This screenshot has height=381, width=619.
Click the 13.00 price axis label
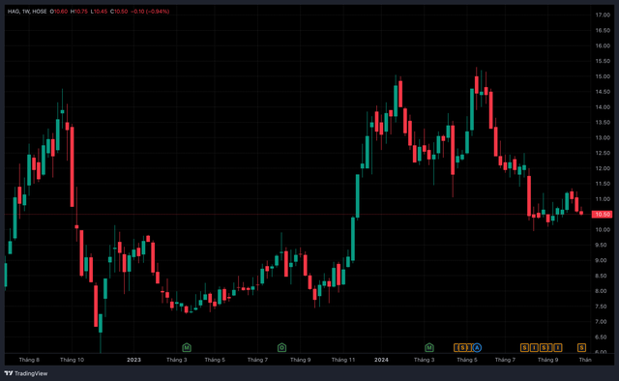[x=603, y=137]
